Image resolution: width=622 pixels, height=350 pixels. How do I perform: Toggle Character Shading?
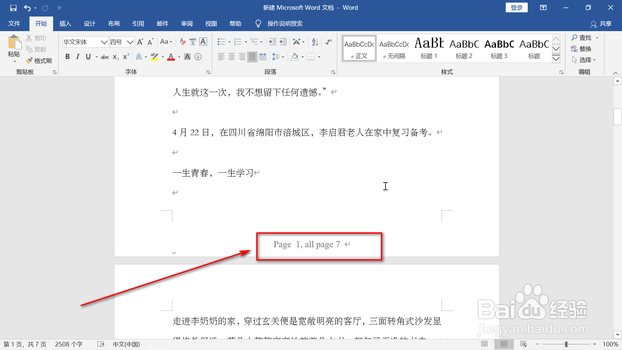pos(187,57)
